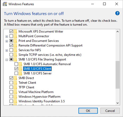Uncheck the SMB 1.0/CIFS Client checkbox
Viewport: 123px width, 117px height.
(x=16, y=69)
